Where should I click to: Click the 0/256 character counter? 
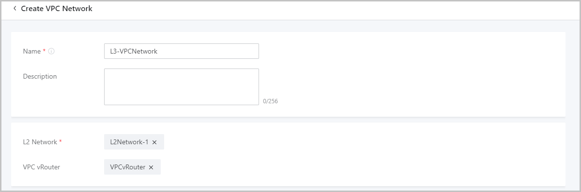point(270,101)
